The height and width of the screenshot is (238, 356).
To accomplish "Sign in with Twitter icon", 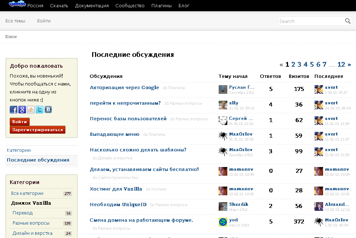I will click(39, 109).
